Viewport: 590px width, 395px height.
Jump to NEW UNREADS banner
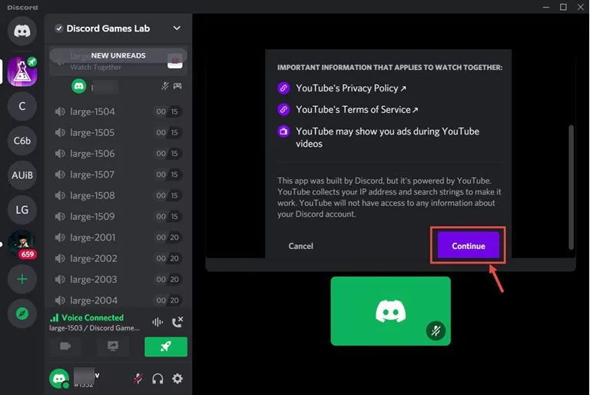pos(118,55)
